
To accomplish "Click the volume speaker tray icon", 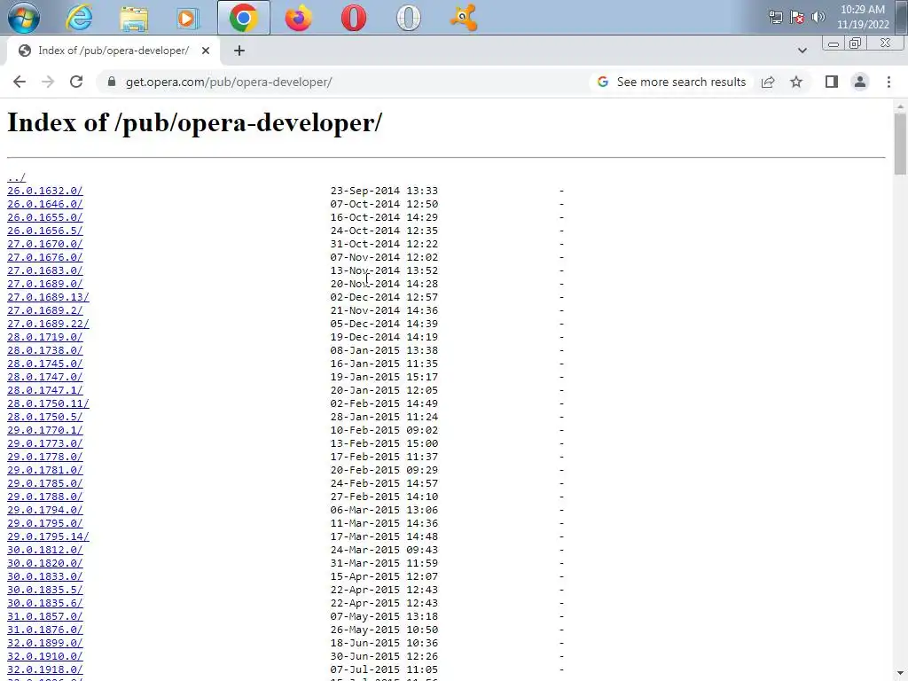I will (818, 17).
